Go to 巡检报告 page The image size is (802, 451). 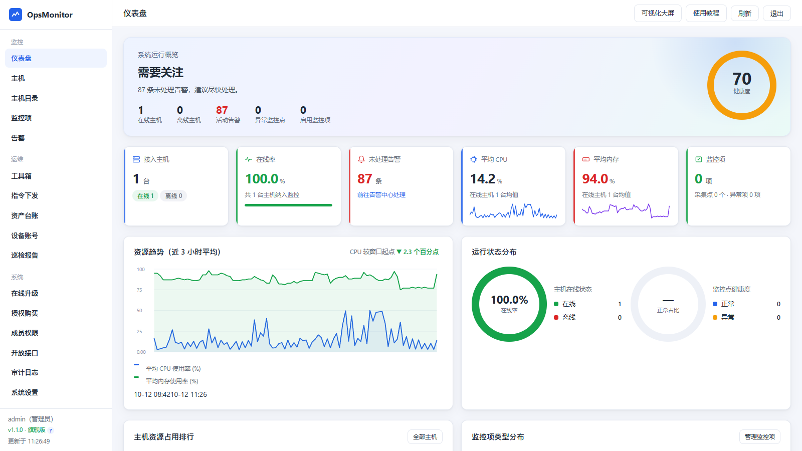click(56, 255)
